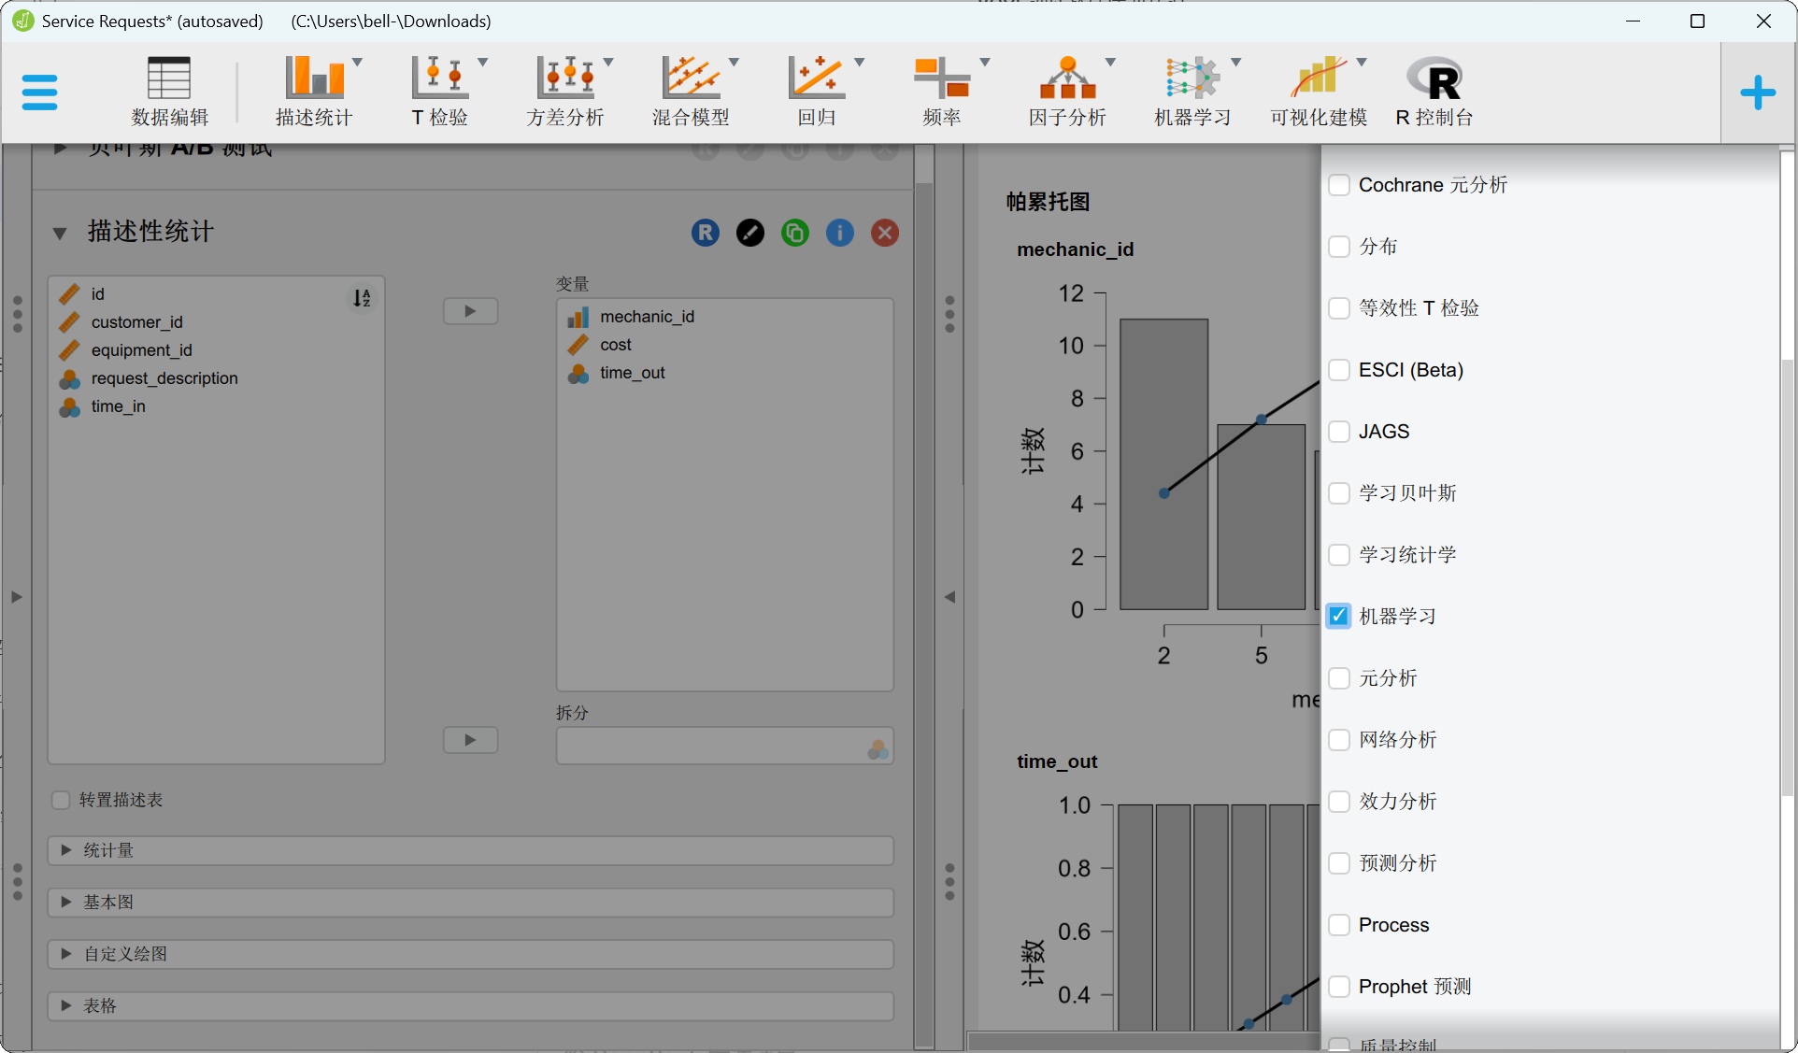Open the 数据编辑 data editor

coord(169,92)
